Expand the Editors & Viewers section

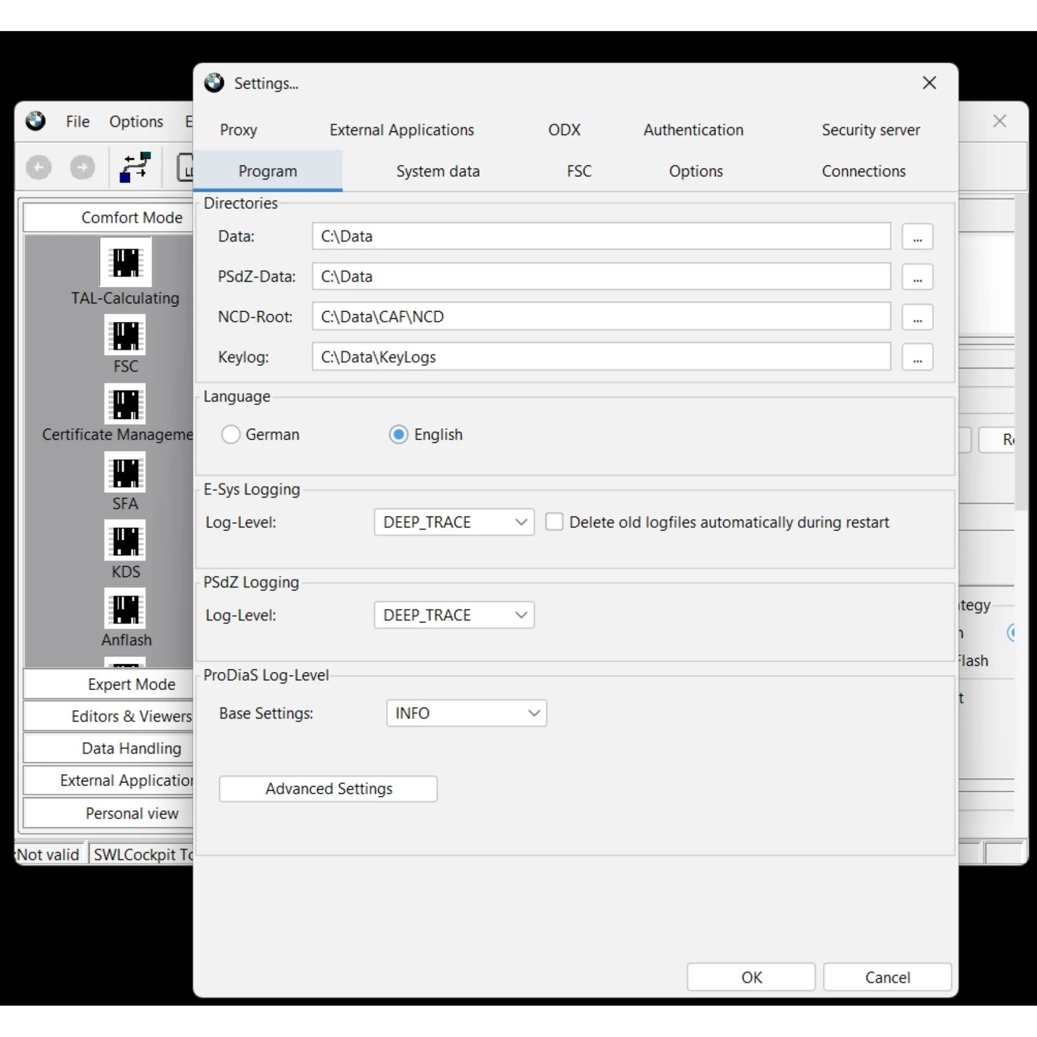pos(108,716)
